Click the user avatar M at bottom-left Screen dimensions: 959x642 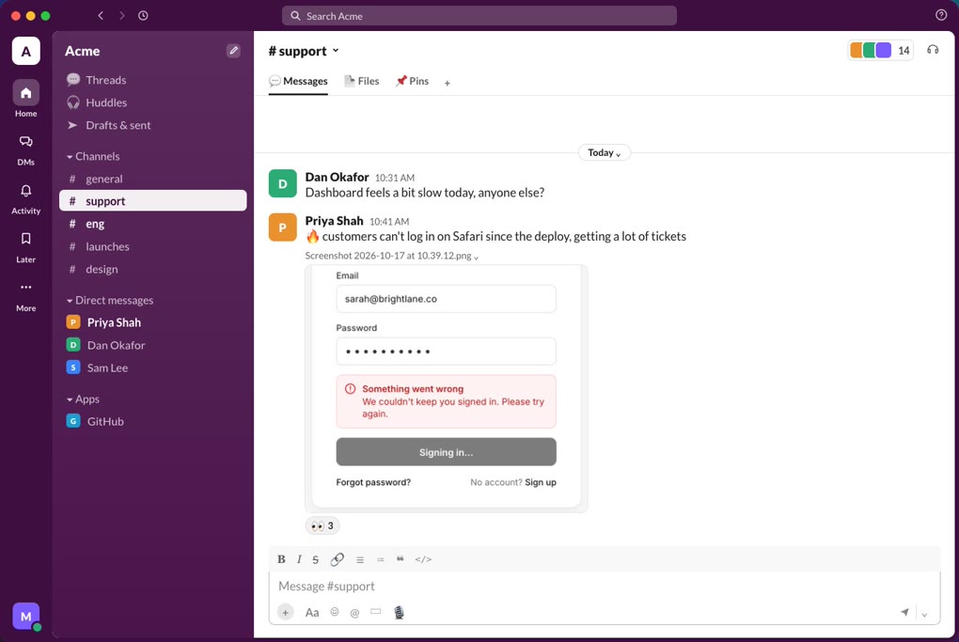point(25,617)
